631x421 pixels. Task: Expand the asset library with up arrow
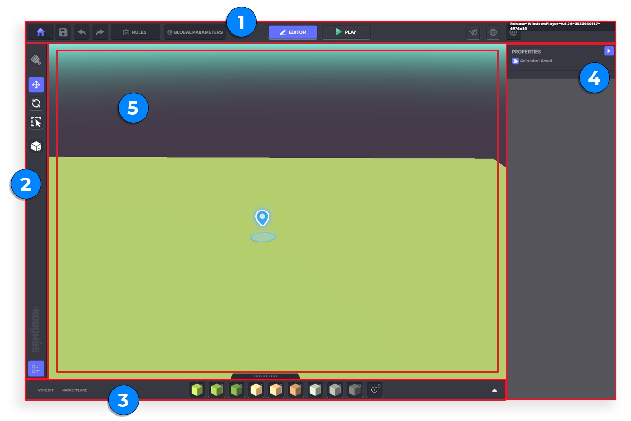494,390
